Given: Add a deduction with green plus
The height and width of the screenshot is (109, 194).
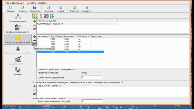Looking at the screenshot, I should pyautogui.click(x=34, y=86).
